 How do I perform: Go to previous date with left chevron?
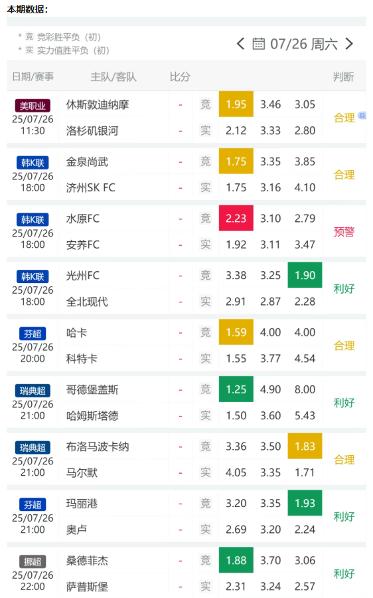[240, 44]
